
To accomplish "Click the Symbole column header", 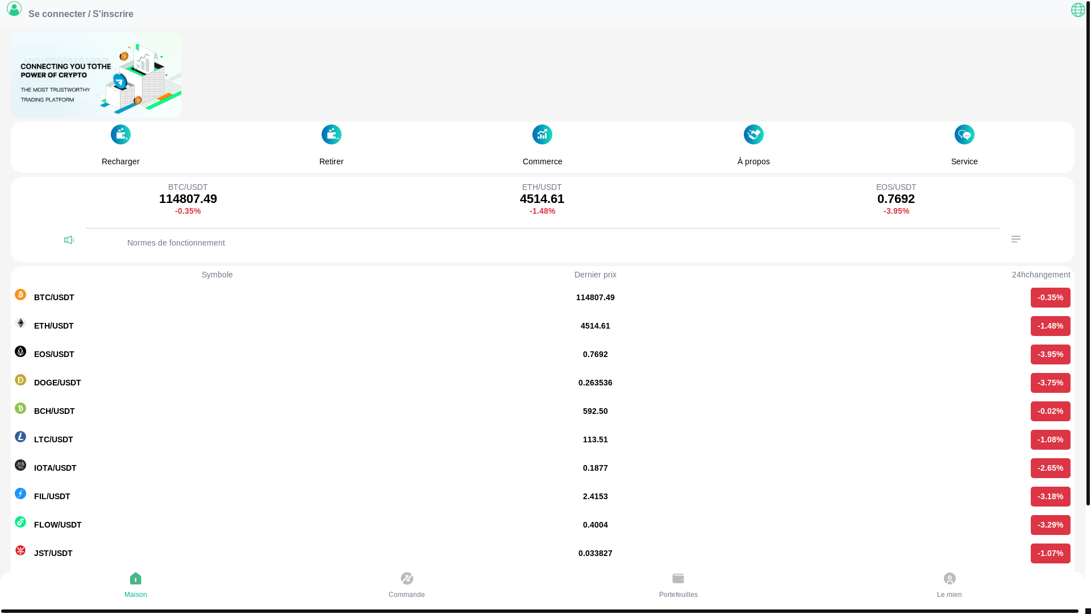I will [217, 275].
